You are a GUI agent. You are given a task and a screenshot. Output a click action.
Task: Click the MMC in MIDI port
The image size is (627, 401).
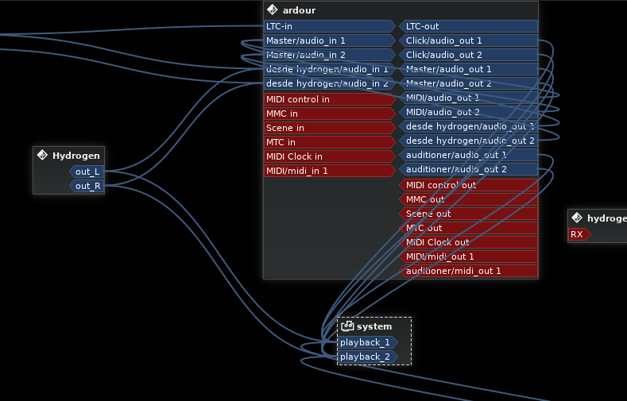328,114
